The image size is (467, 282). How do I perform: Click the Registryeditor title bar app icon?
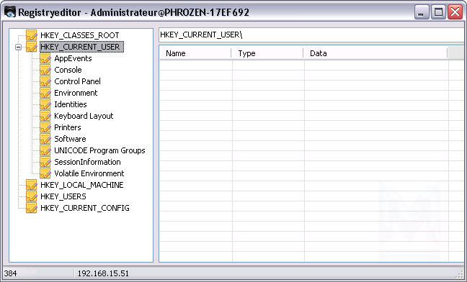[10, 12]
